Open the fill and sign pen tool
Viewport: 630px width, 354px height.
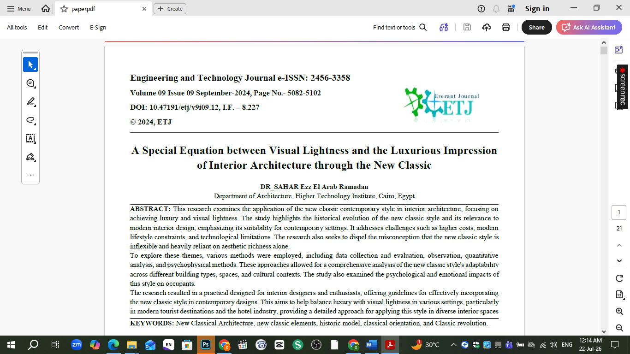click(x=30, y=157)
